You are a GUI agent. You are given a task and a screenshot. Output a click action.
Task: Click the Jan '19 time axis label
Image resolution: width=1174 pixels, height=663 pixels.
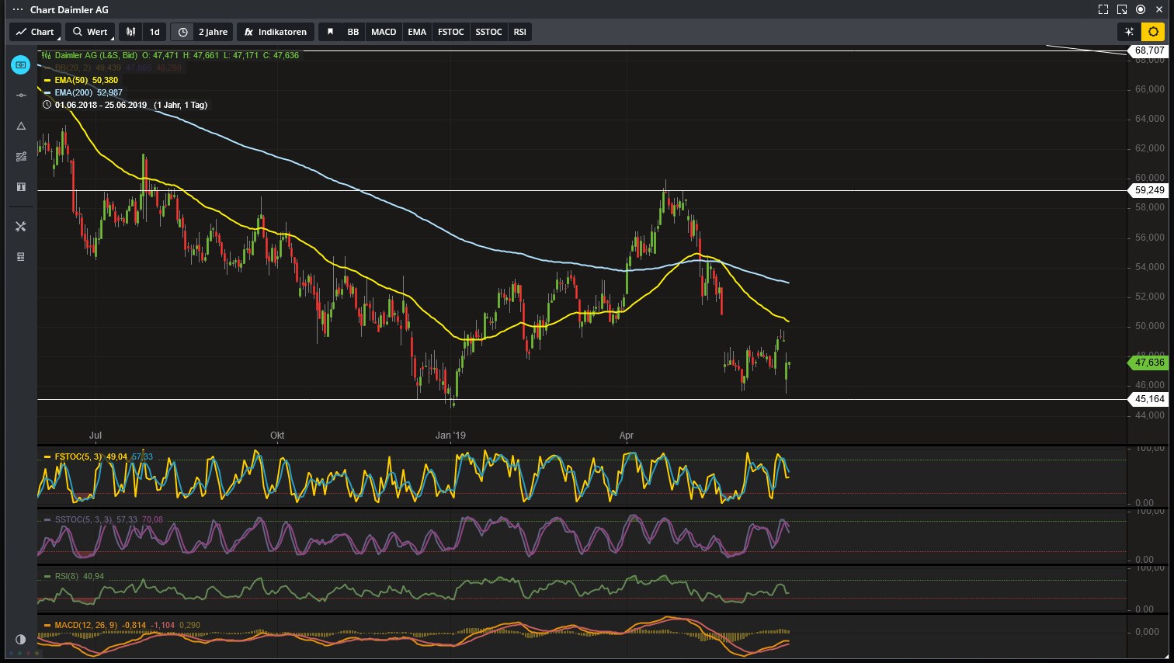click(450, 436)
